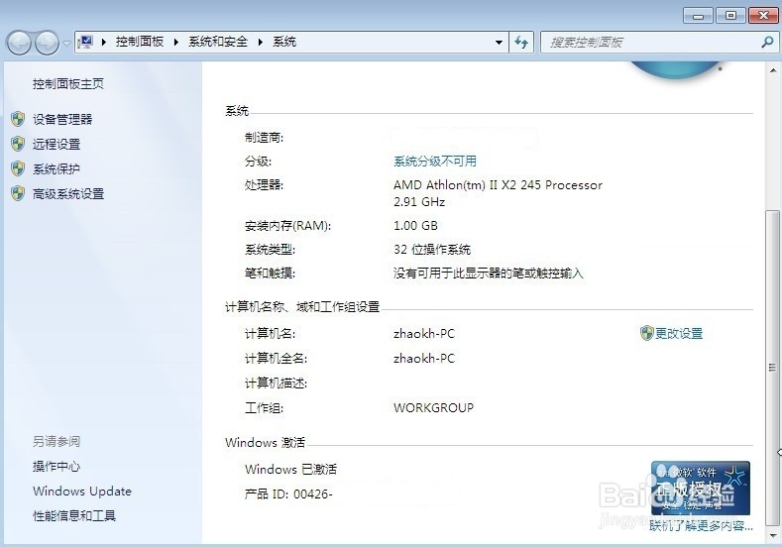This screenshot has width=782, height=547.
Task: Open 控制面板主页 link
Action: click(x=68, y=84)
